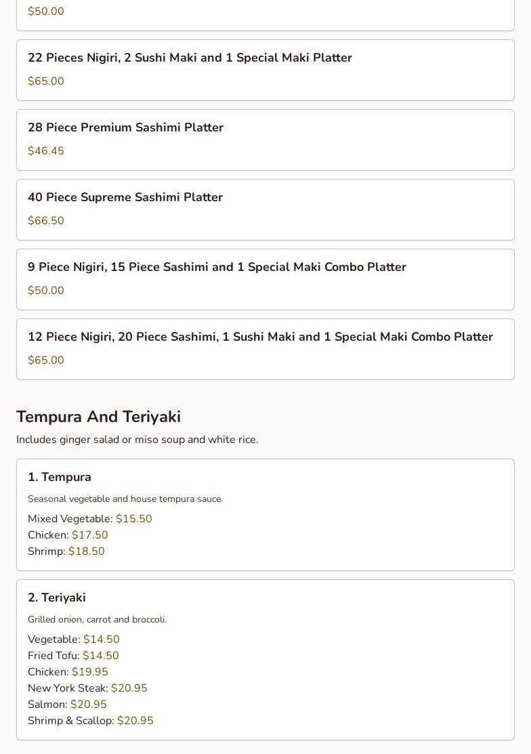Select the Shrimp & Scallop teriyaki option
531x754 pixels.
tap(90, 721)
